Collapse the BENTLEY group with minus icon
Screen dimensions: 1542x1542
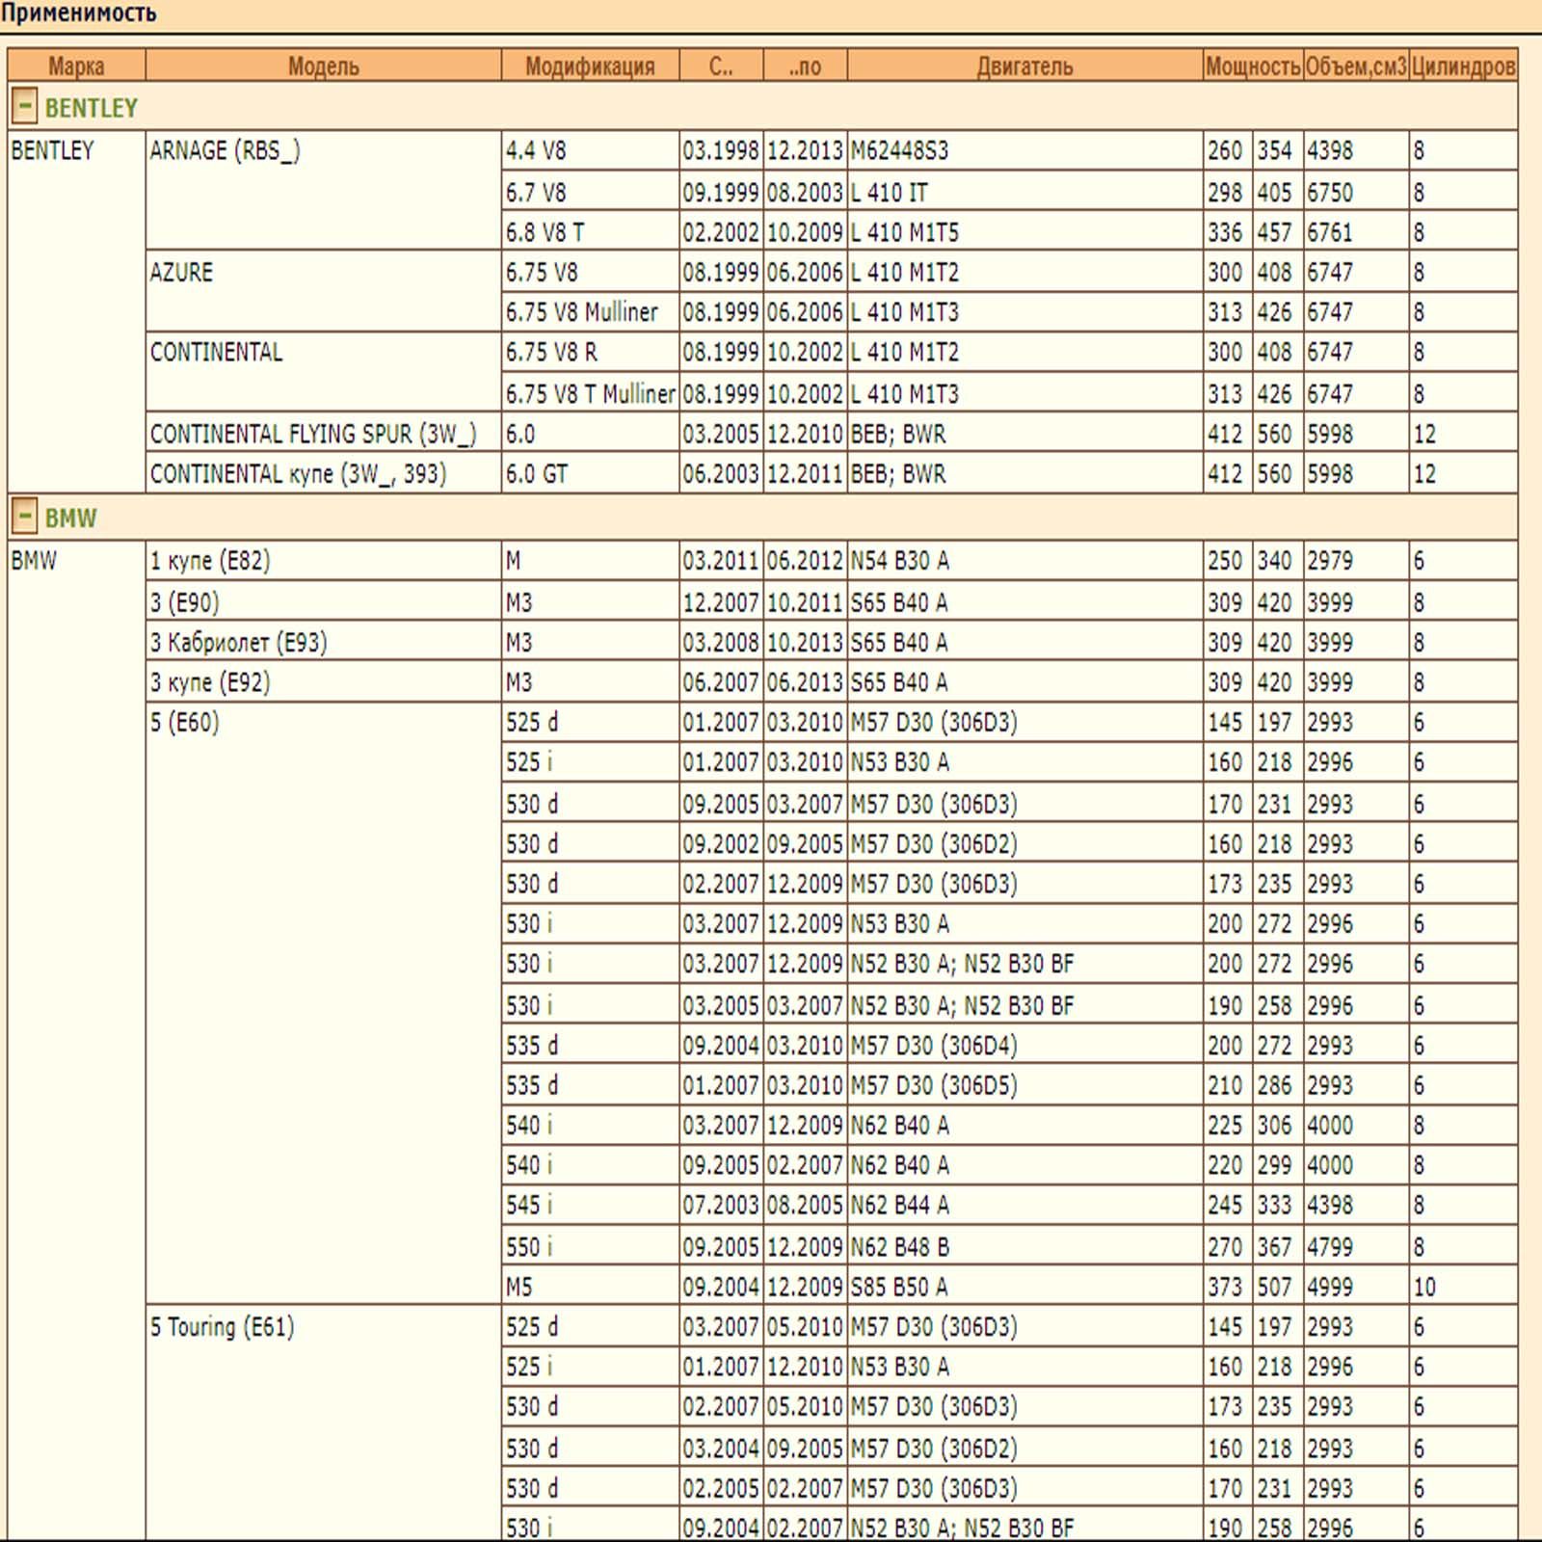point(25,106)
